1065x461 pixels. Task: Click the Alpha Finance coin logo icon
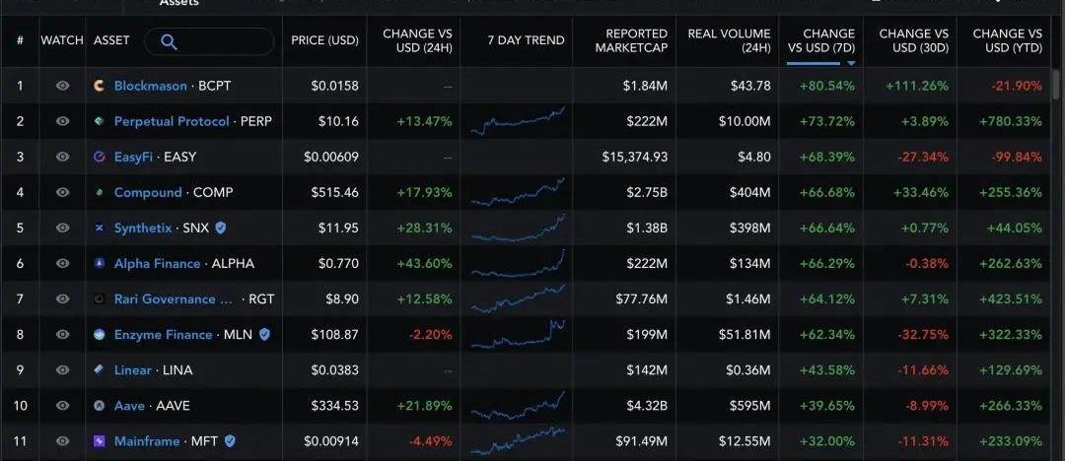pyautogui.click(x=99, y=263)
